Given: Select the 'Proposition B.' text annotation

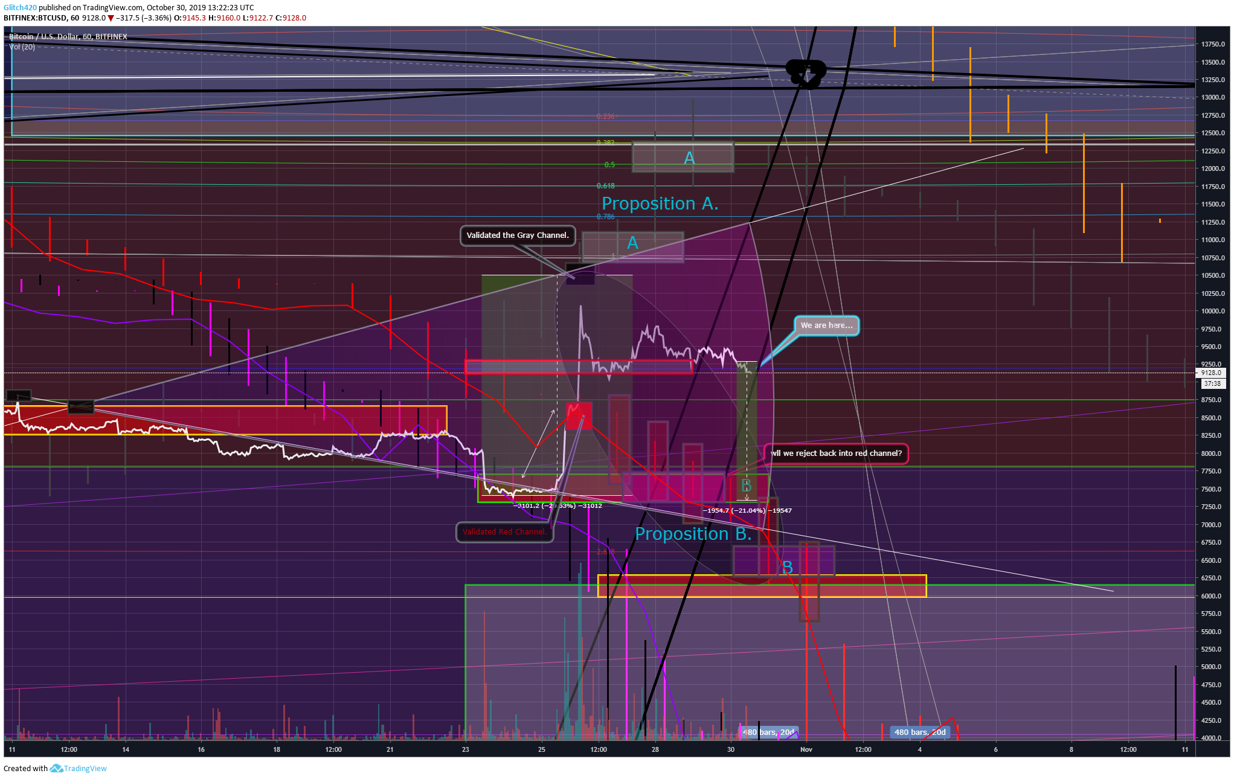Looking at the screenshot, I should [693, 534].
